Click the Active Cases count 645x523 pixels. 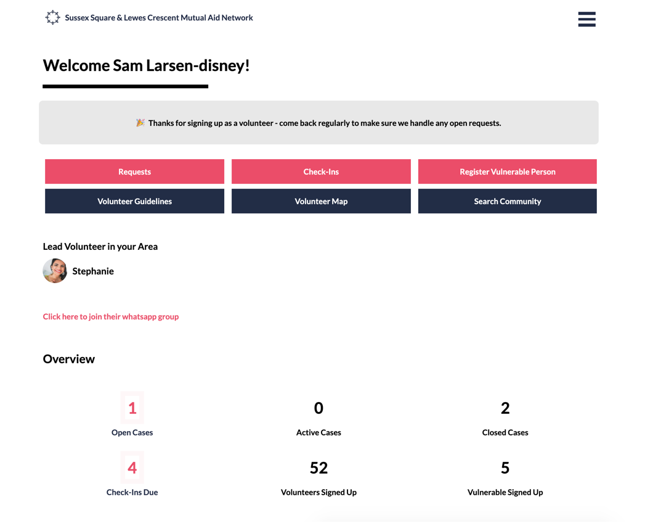coord(318,408)
